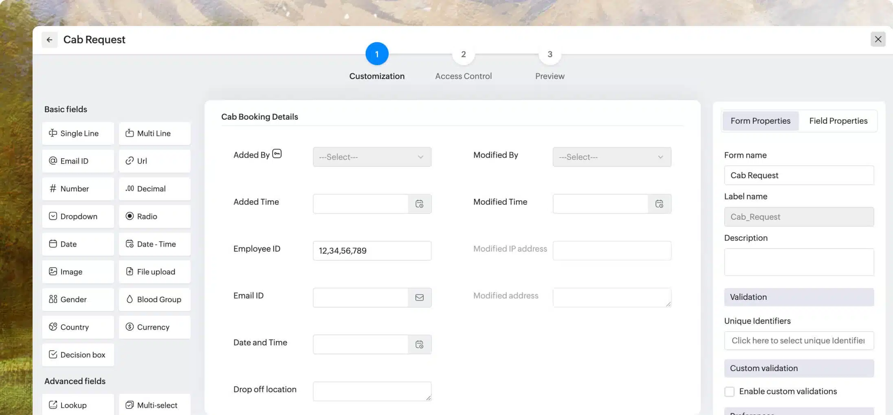
Task: Click the back arrow beside Cab Request
Action: point(49,40)
